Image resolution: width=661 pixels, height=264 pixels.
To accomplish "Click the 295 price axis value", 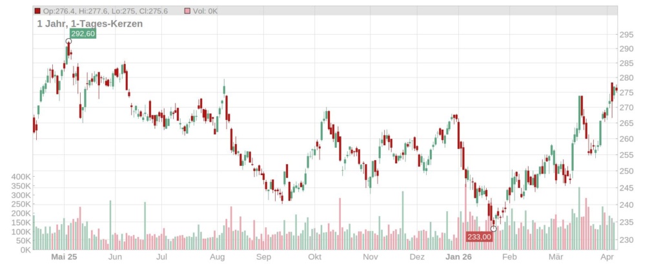I will pos(625,35).
